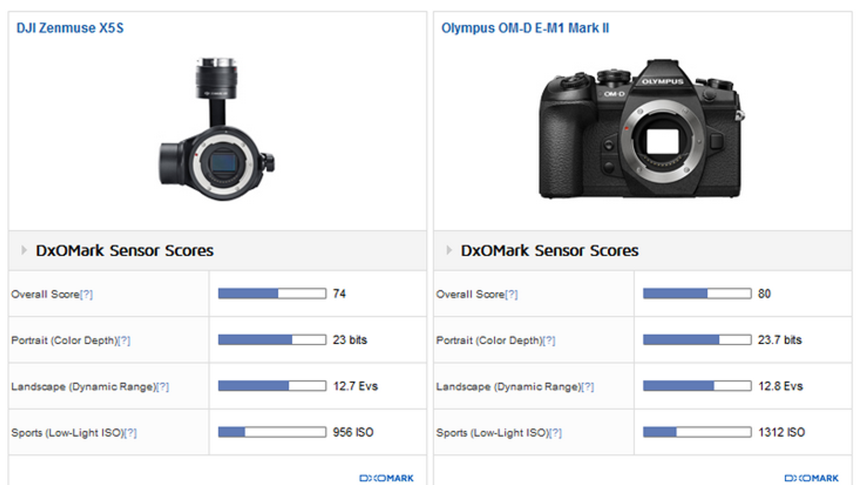Click the Landscape (Dynamic Range) label in Olympus panel
Image resolution: width=862 pixels, height=485 pixels.
point(509,387)
